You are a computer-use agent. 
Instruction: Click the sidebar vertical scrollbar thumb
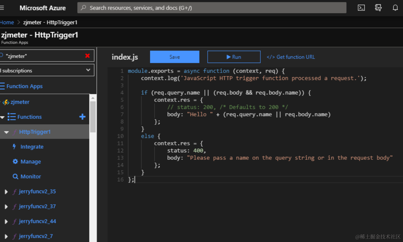[x=93, y=117]
